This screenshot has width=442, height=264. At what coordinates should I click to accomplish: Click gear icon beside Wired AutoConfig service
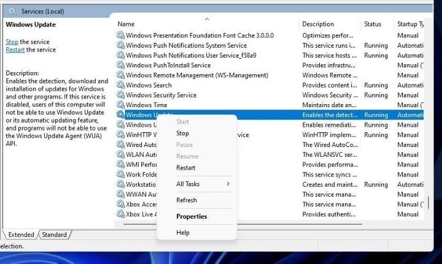121,145
